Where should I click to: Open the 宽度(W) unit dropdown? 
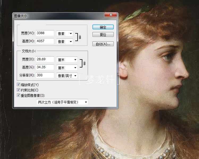[x=65, y=34]
